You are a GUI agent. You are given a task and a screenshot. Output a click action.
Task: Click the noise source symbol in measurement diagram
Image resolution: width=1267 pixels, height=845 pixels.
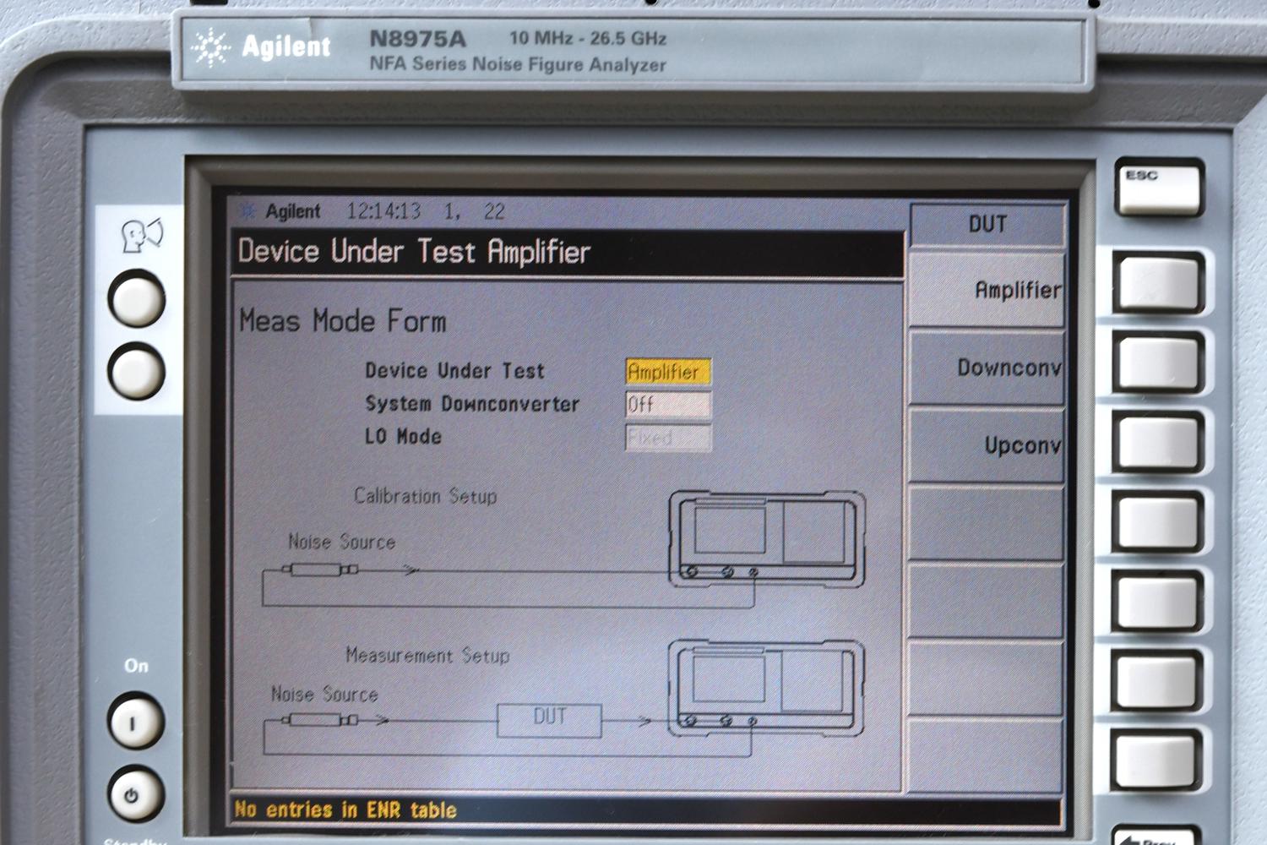(x=319, y=721)
